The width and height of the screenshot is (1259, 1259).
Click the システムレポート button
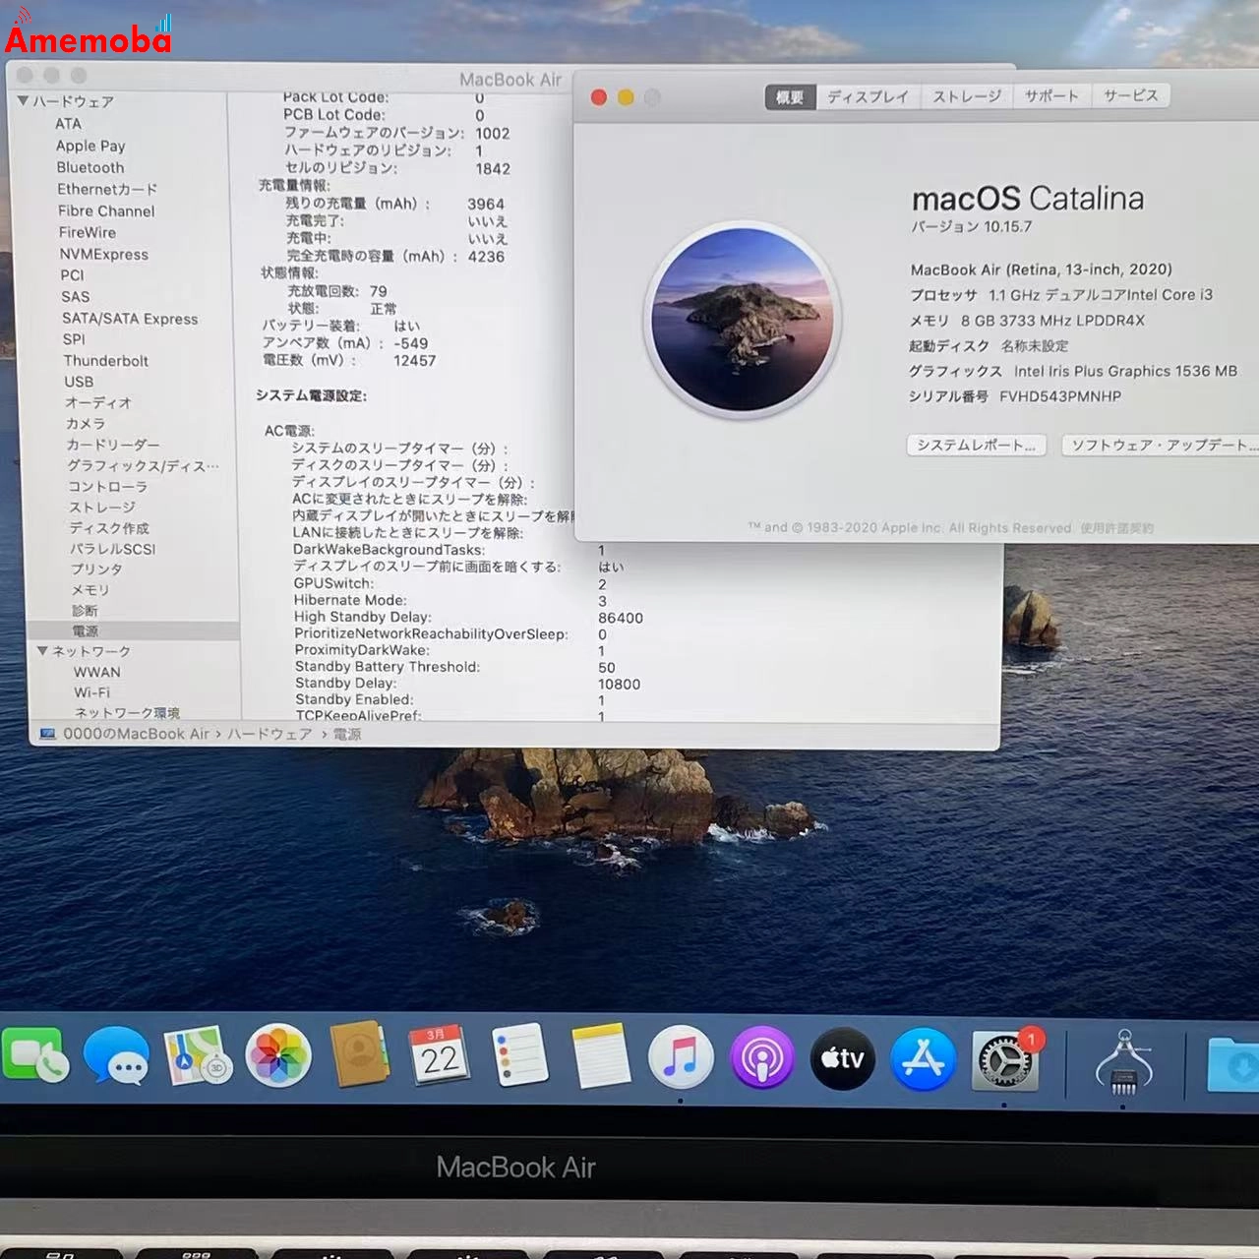pyautogui.click(x=976, y=445)
